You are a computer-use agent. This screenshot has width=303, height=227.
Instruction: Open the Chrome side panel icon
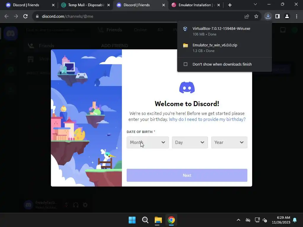278,16
